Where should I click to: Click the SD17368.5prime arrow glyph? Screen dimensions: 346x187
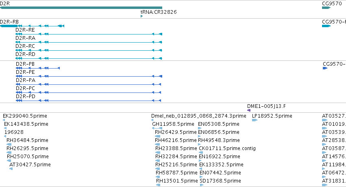202,185
